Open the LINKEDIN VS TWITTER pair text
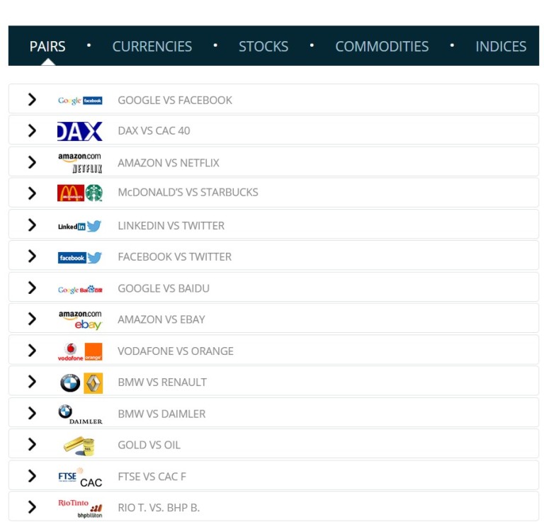The width and height of the screenshot is (544, 527). pos(171,226)
